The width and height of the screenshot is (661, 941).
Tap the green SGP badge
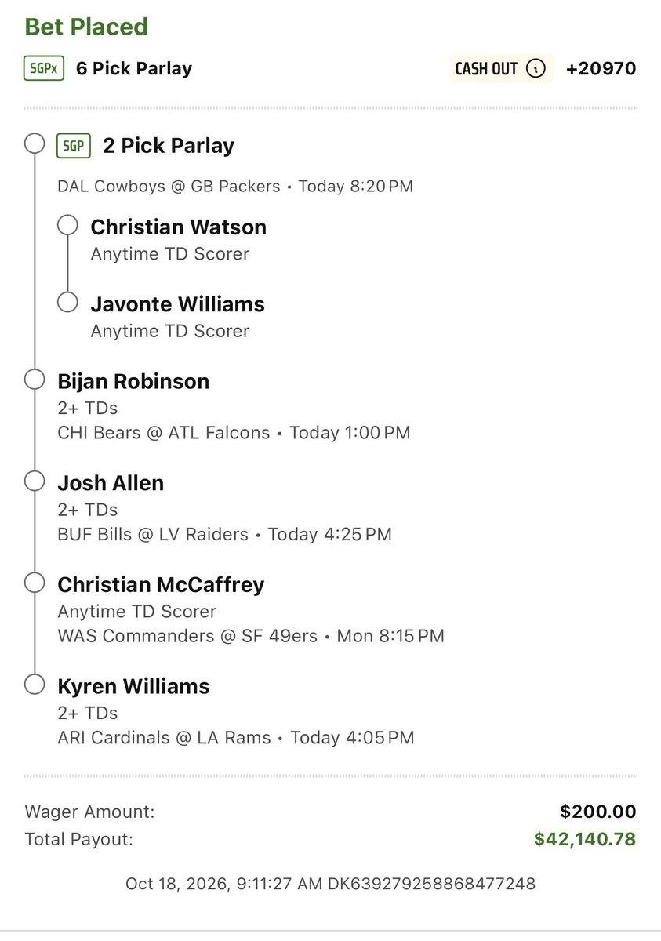(74, 146)
